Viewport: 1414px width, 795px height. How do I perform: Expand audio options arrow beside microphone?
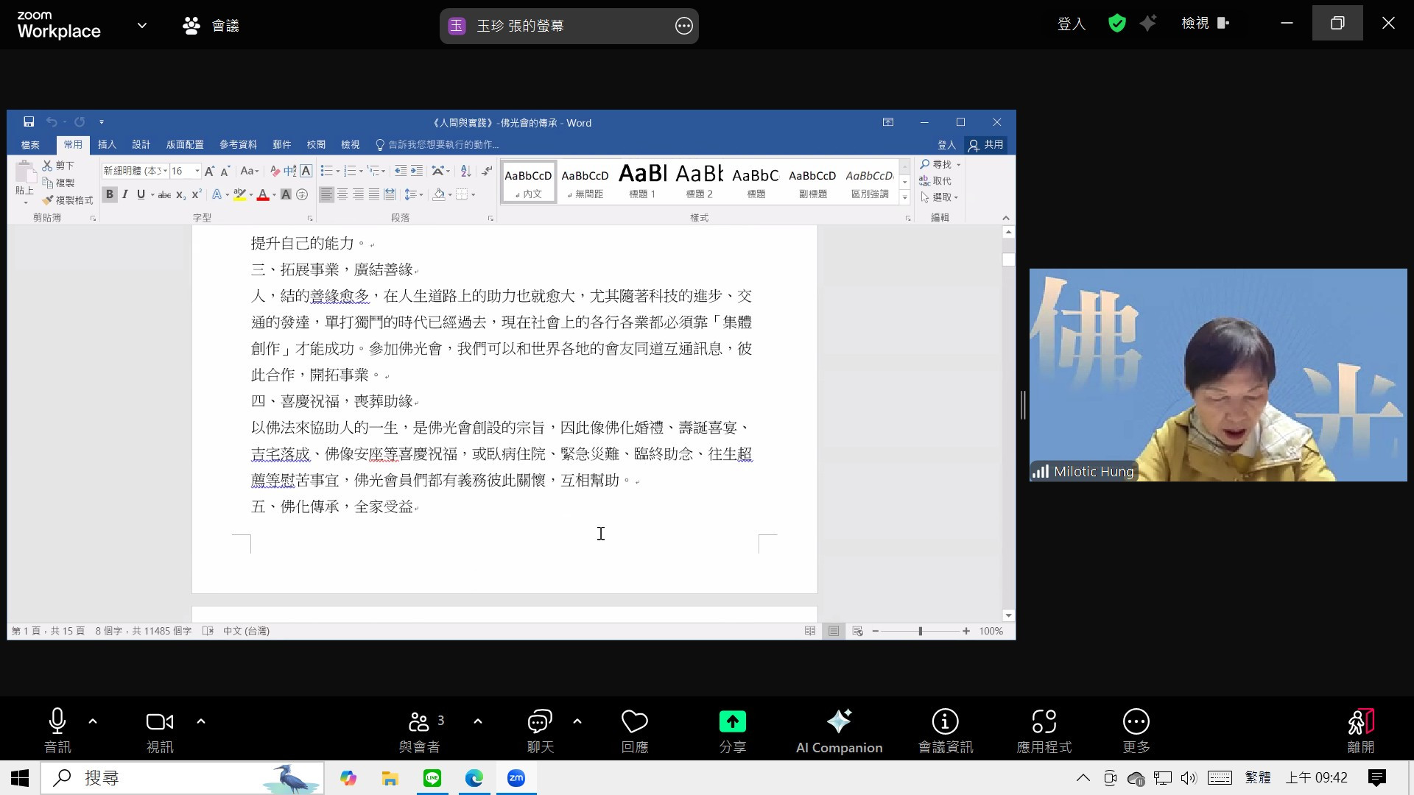93,721
